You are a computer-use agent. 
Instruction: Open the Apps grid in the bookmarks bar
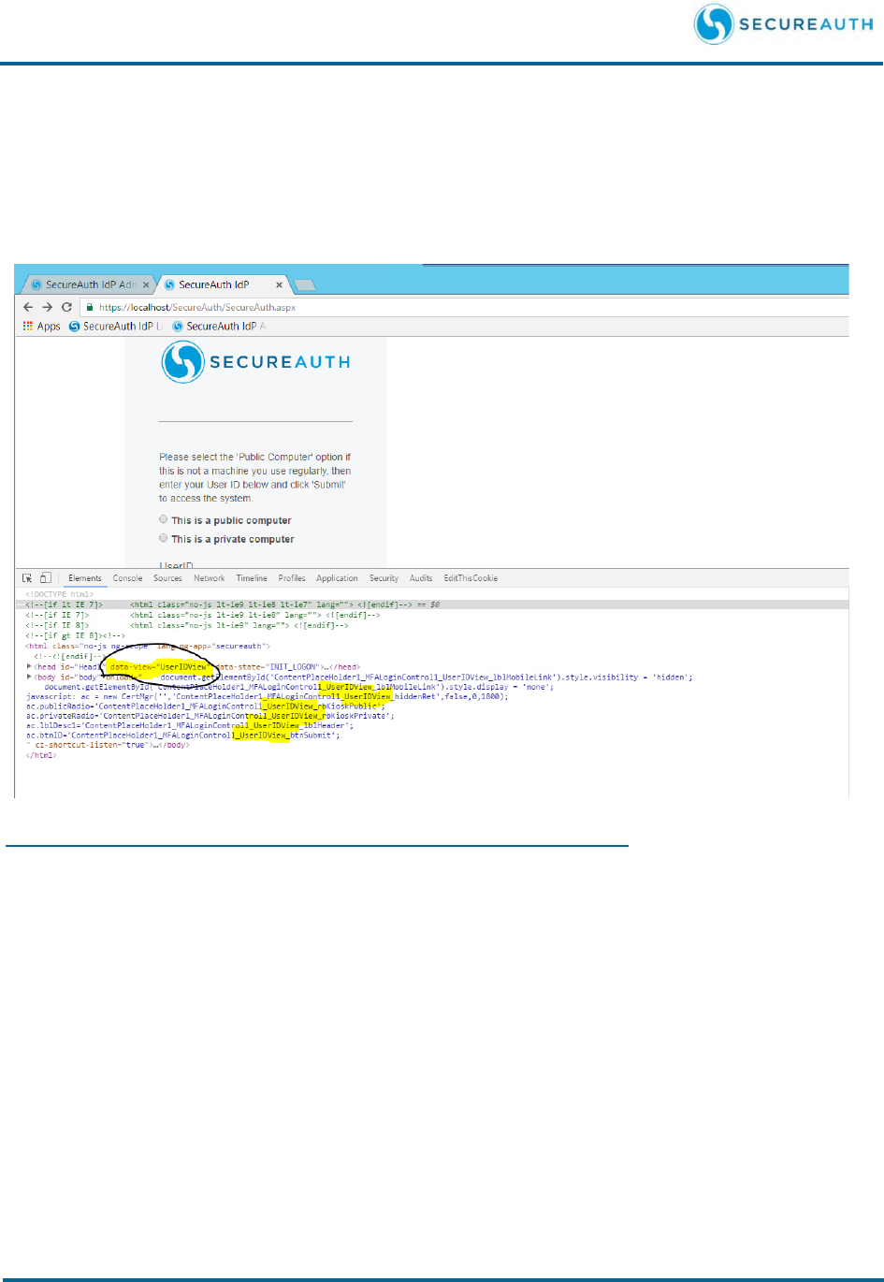click(41, 327)
